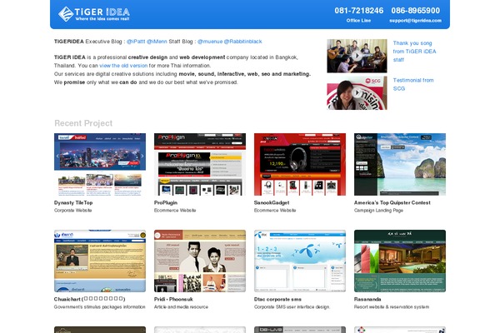
Task: Play the SCG testimonial video
Action: (x=357, y=92)
